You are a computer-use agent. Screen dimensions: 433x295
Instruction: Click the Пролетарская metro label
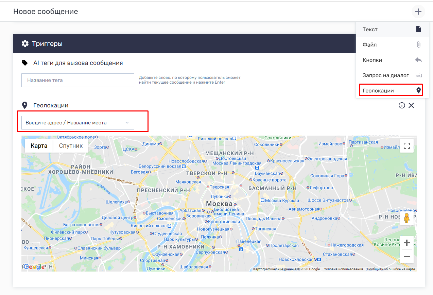(x=284, y=245)
